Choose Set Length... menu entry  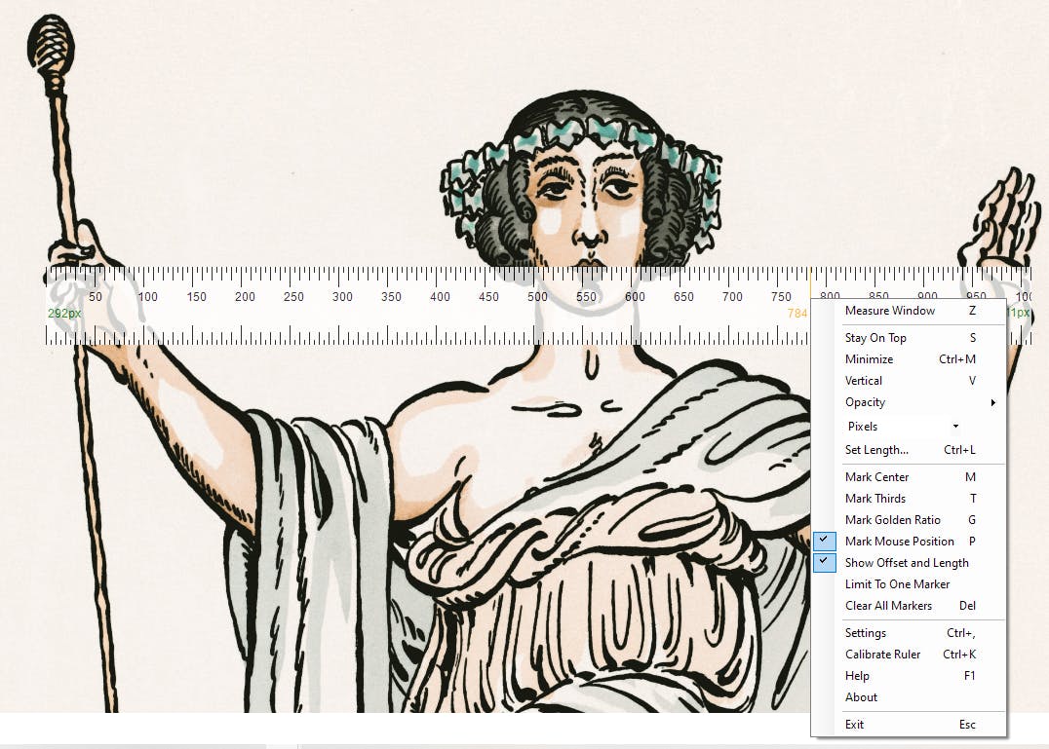click(x=876, y=450)
